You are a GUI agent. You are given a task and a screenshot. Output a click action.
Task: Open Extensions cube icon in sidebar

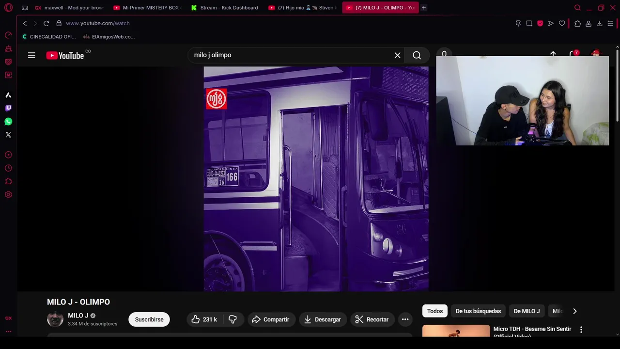click(8, 181)
